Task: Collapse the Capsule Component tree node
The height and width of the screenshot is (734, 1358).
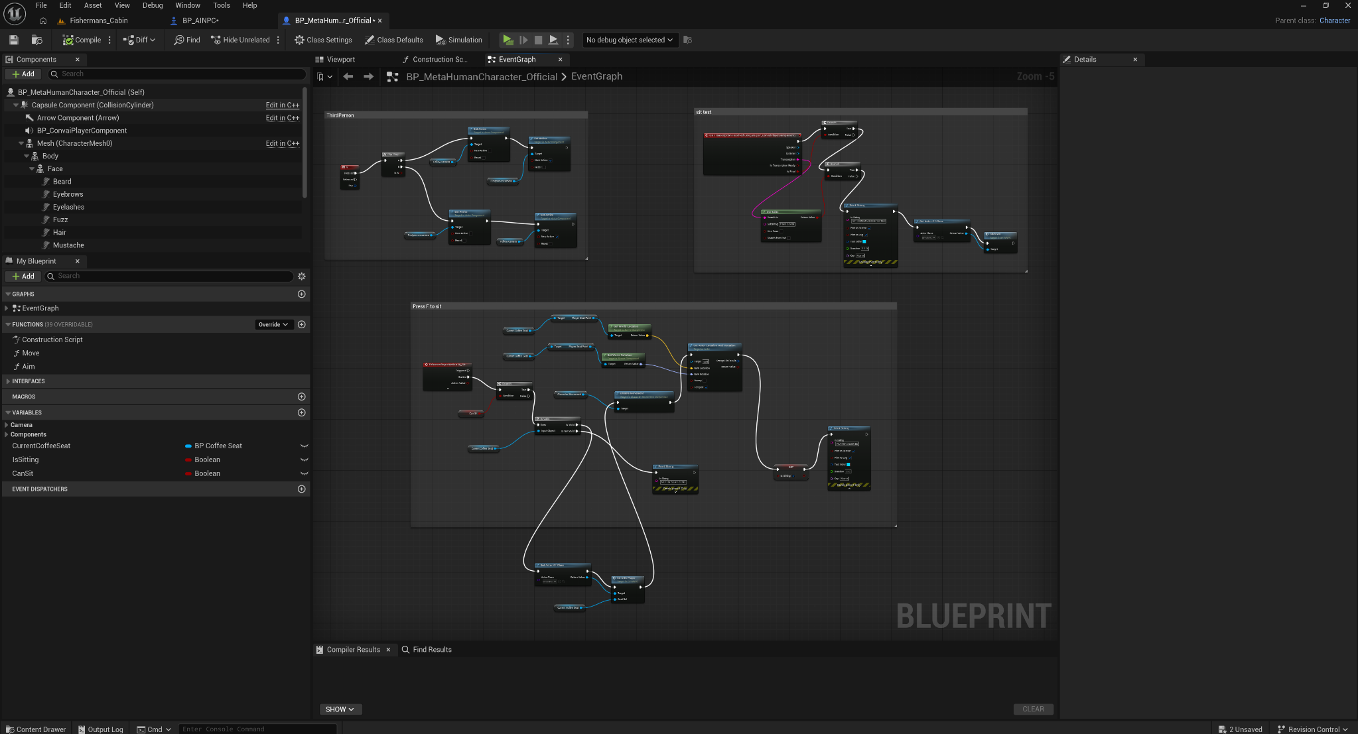Action: point(16,105)
